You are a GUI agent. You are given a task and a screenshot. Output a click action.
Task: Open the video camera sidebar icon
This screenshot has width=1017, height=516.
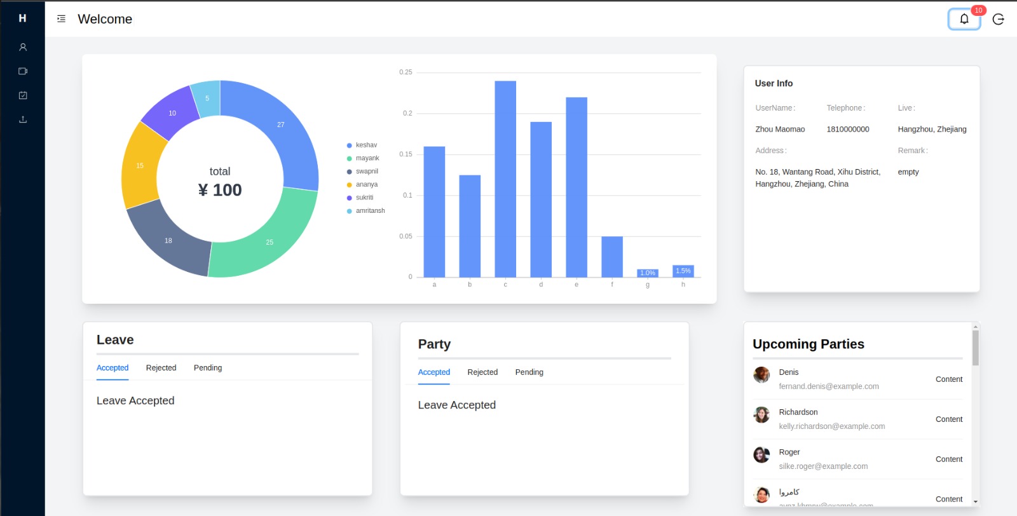point(23,71)
